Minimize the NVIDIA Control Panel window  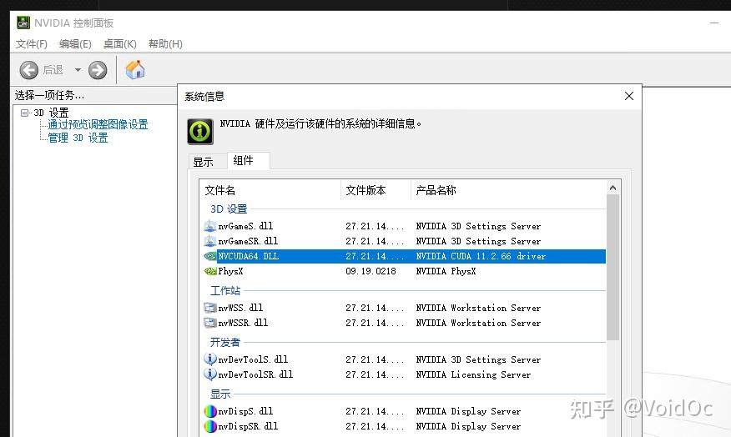pos(714,23)
